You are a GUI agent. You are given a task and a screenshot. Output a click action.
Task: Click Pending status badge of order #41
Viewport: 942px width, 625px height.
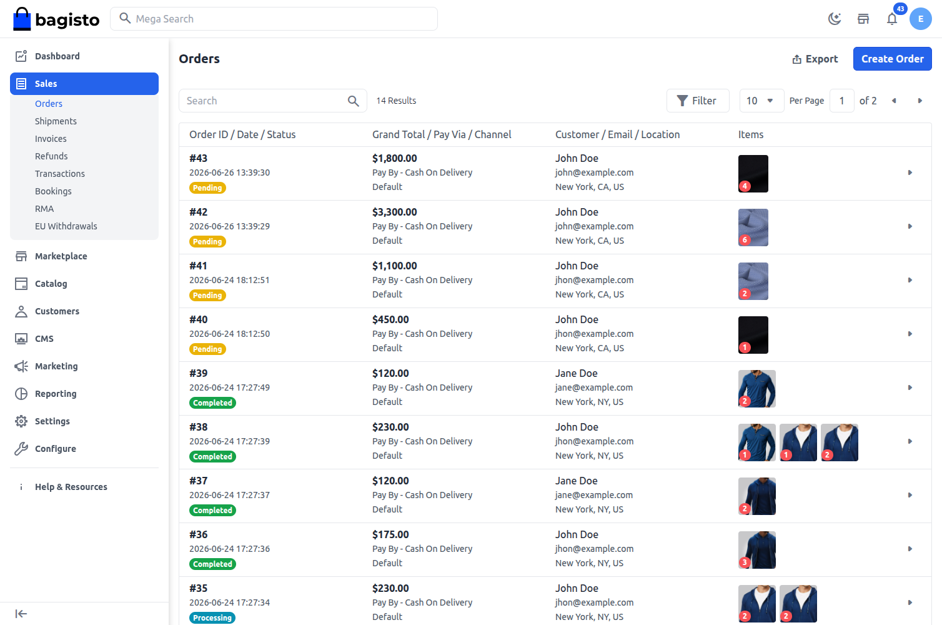[207, 296]
